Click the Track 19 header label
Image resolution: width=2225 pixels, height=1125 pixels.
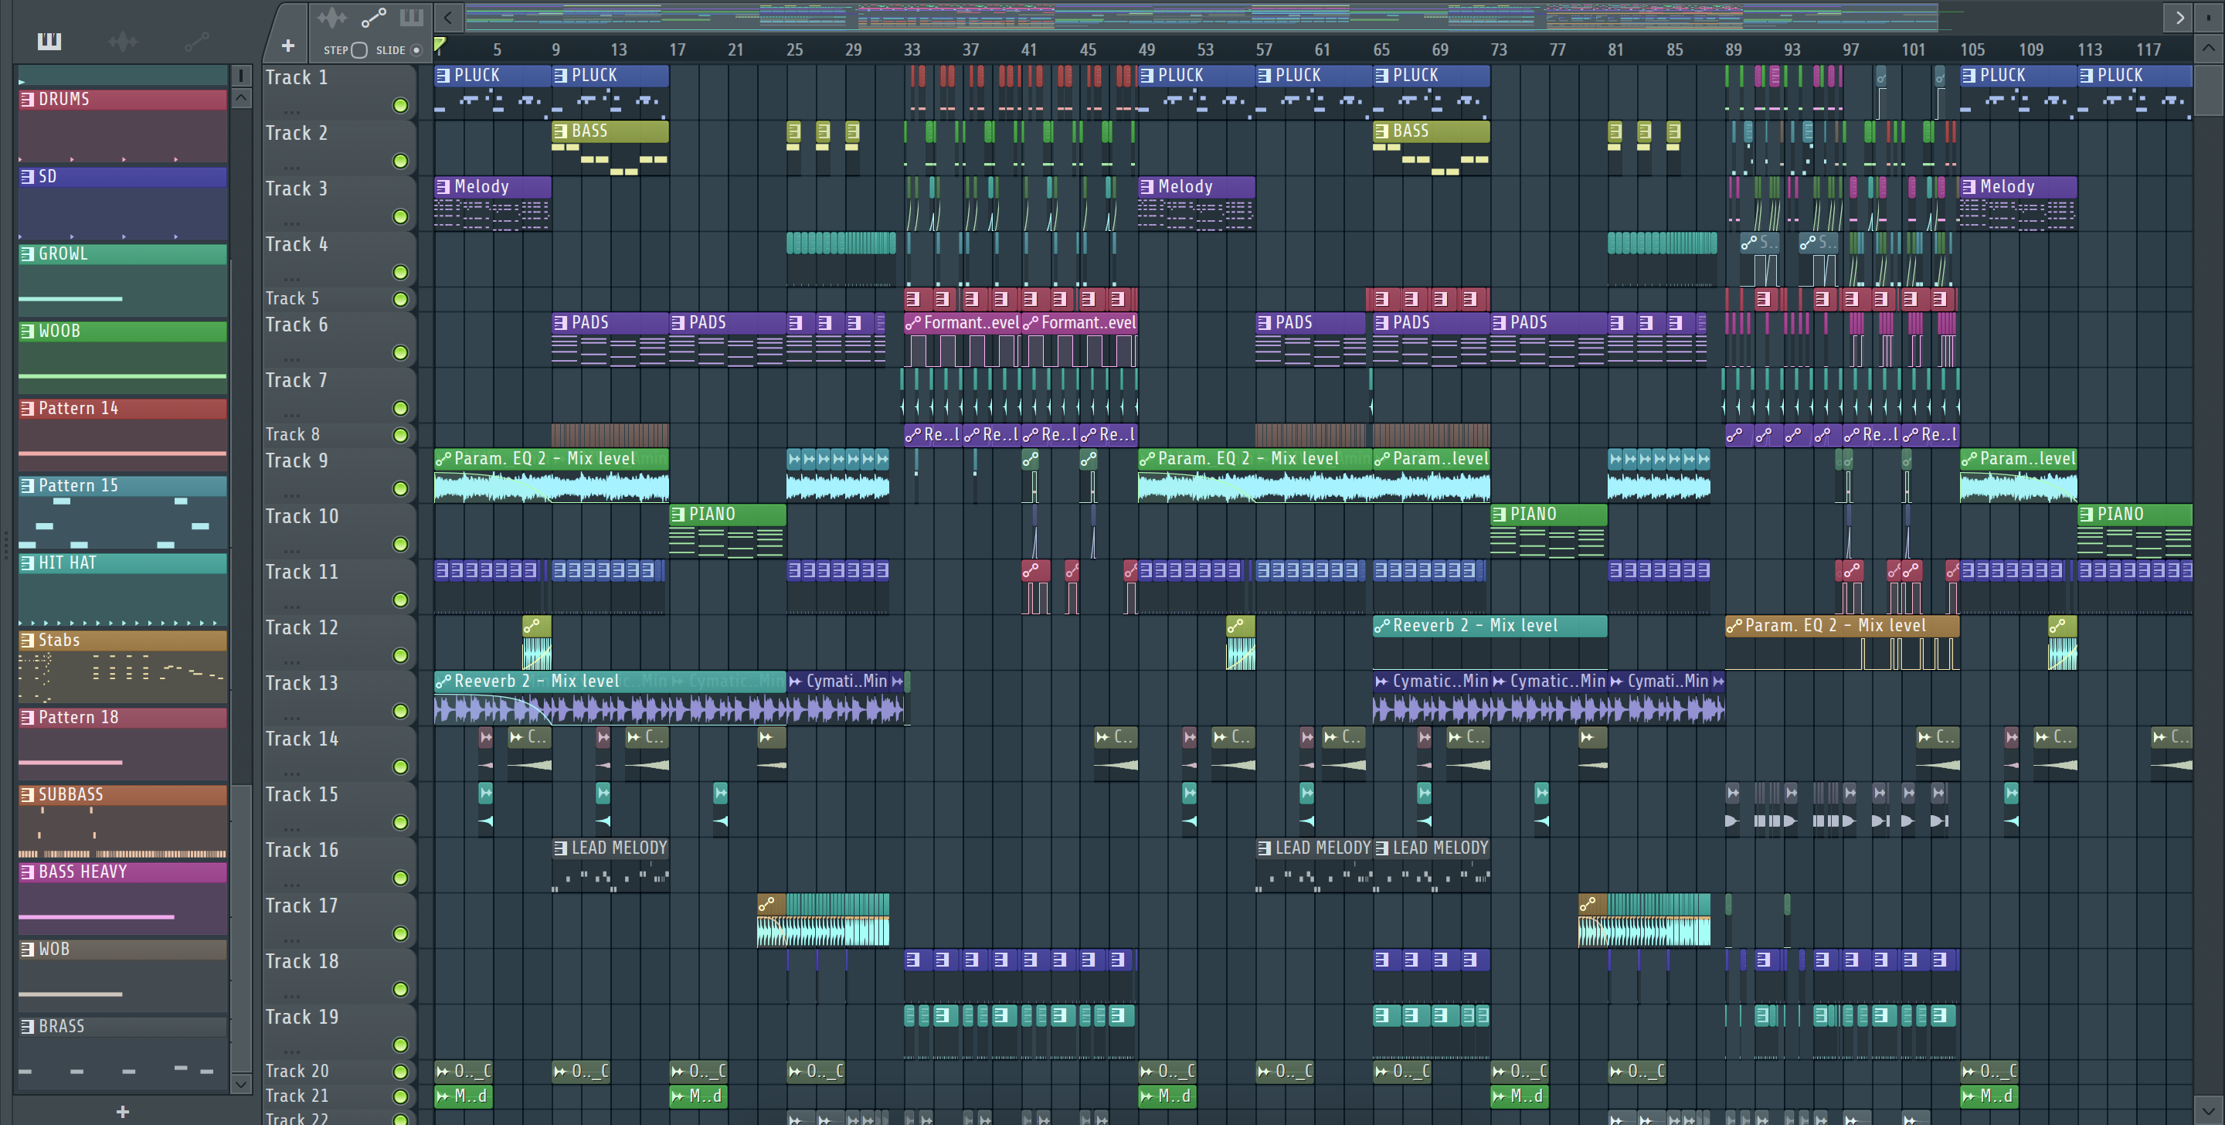click(301, 1017)
